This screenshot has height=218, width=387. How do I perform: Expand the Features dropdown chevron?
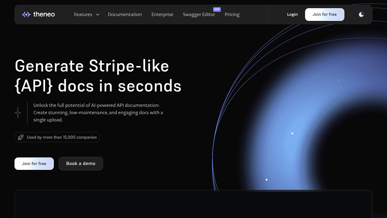98,15
